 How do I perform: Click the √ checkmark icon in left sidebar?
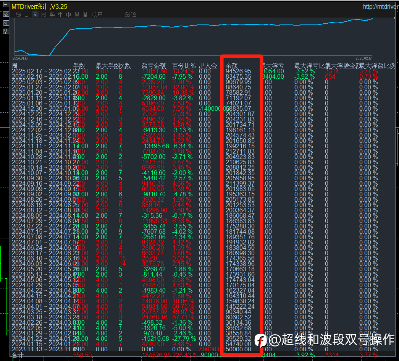6,23
